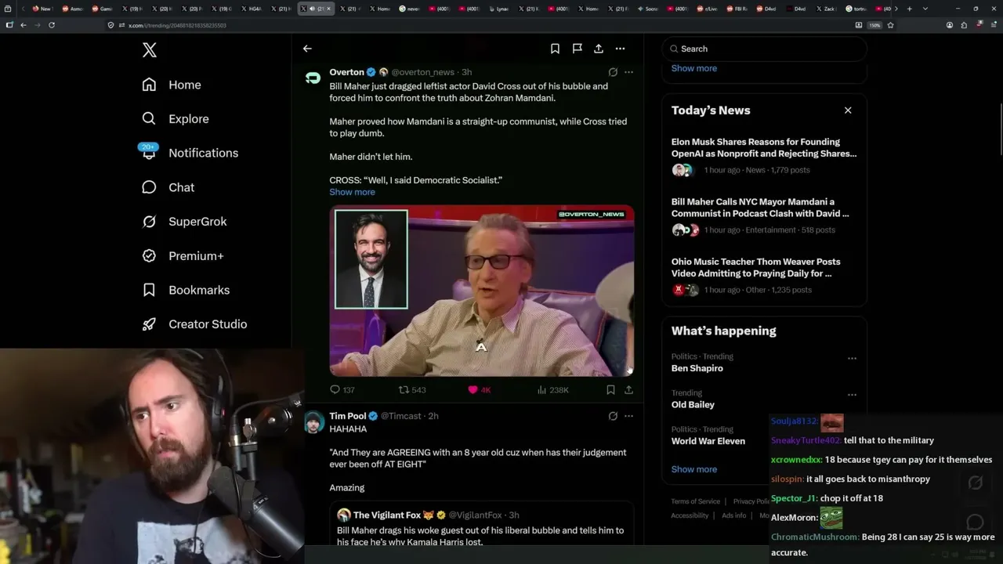1003x564 pixels.
Task: Click the Creator Studio rocket icon
Action: point(149,324)
